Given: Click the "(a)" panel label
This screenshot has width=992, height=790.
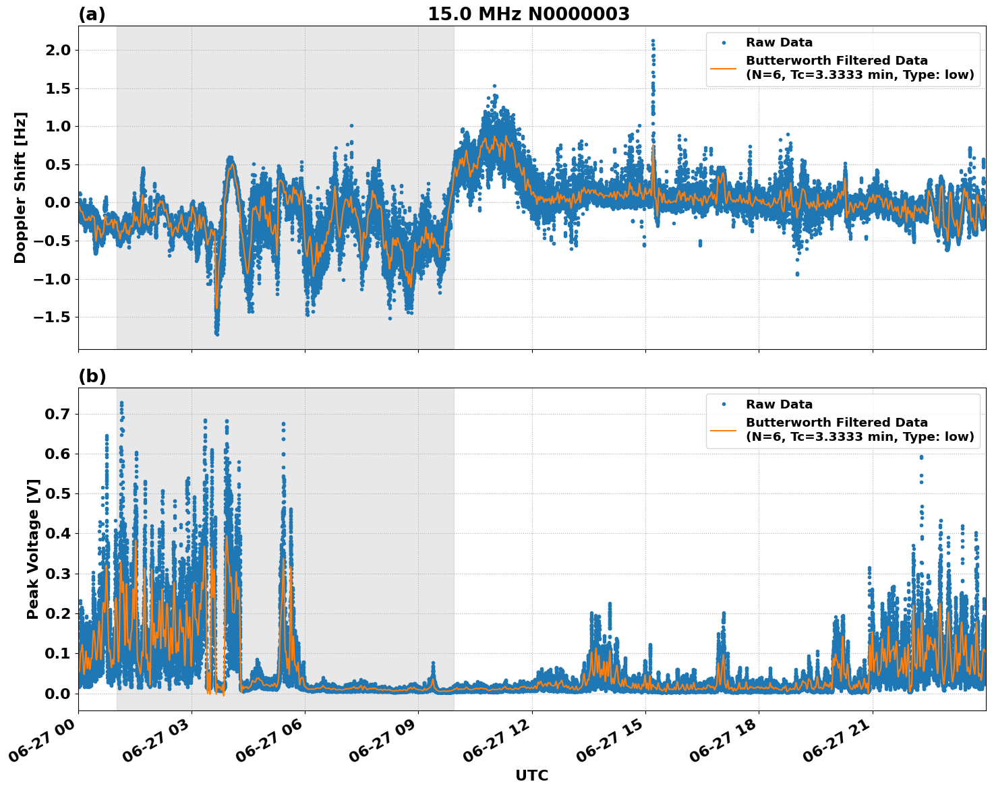Looking at the screenshot, I should click(92, 14).
